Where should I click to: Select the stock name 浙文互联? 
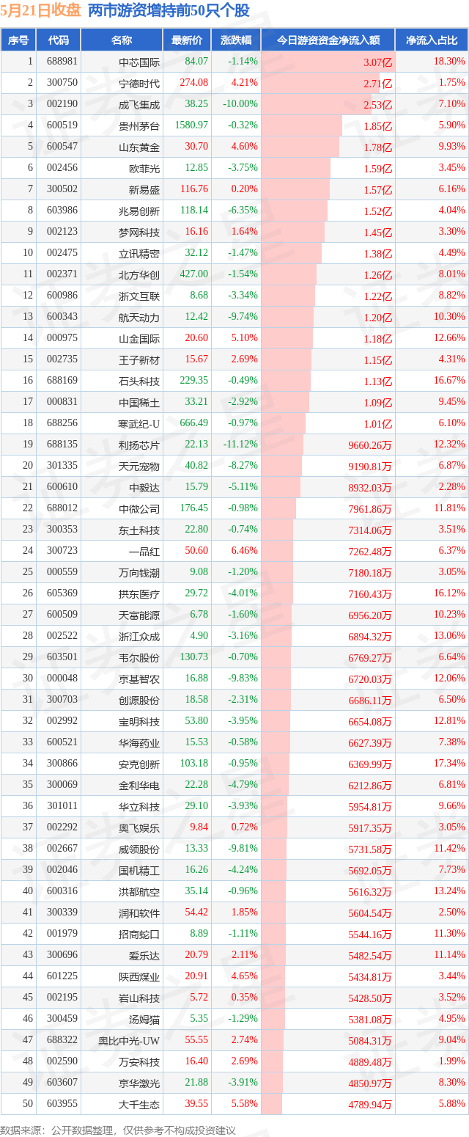[139, 296]
